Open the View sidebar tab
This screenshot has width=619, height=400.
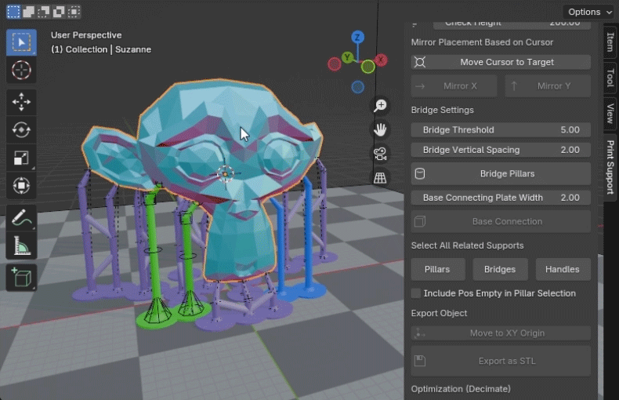[610, 113]
